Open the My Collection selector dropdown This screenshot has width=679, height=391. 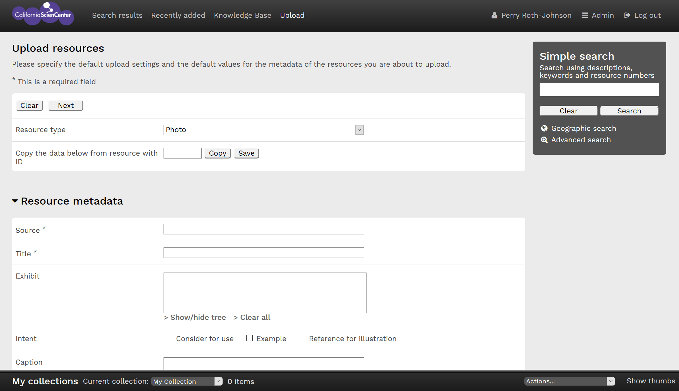(187, 381)
